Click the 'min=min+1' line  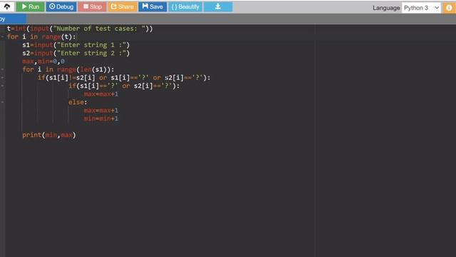[x=101, y=119]
